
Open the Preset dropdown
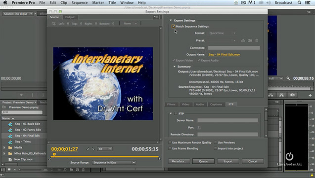point(223,40)
